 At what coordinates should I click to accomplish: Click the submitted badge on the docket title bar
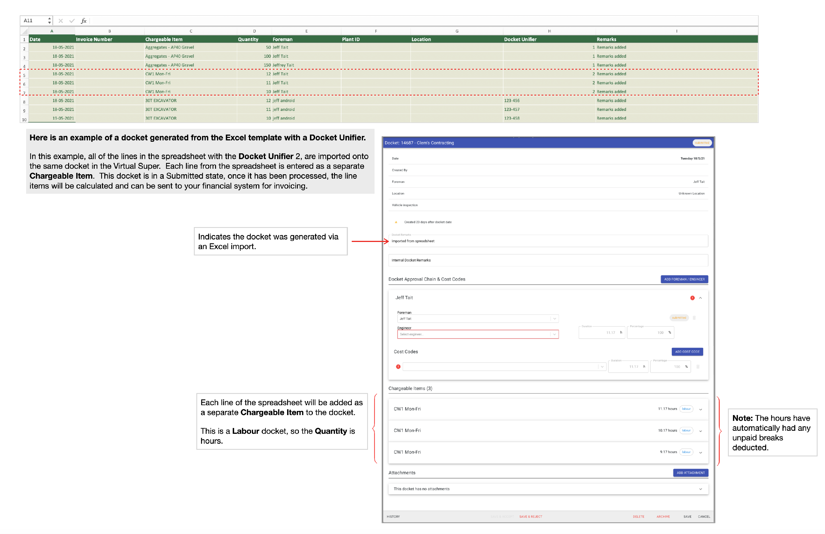[x=703, y=143]
